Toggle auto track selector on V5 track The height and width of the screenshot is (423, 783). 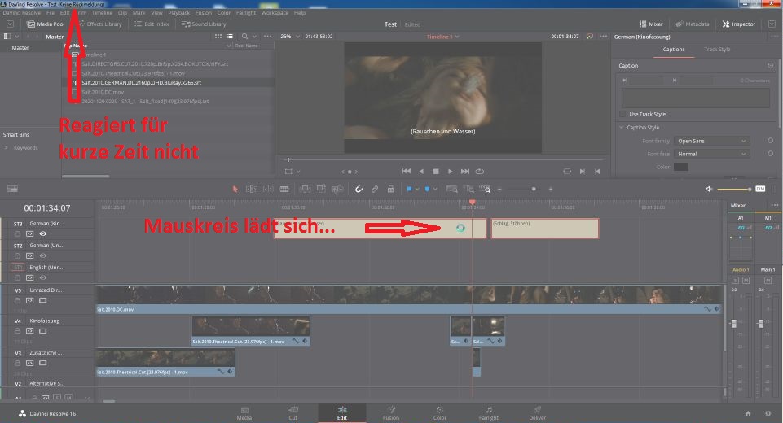click(30, 300)
